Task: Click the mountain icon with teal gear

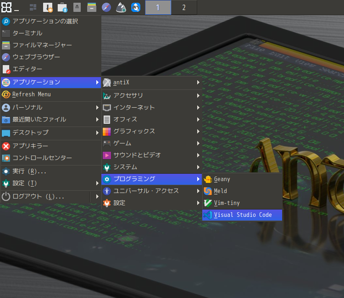Action: [121, 7]
